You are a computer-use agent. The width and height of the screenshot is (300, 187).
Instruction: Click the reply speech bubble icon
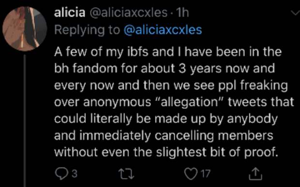61,174
